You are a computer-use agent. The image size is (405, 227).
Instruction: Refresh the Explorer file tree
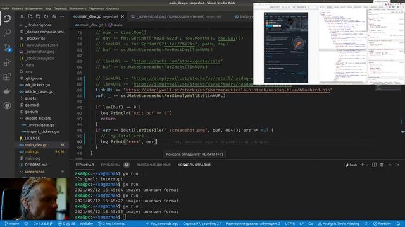(x=46, y=16)
